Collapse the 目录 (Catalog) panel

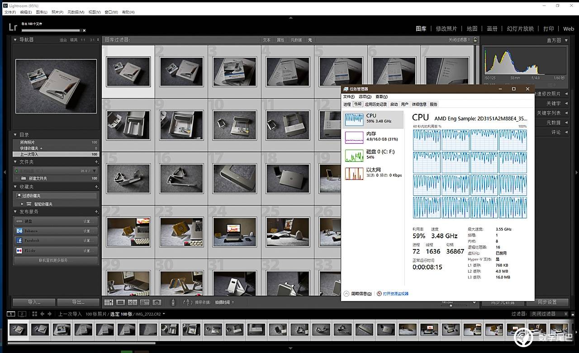tap(15, 135)
